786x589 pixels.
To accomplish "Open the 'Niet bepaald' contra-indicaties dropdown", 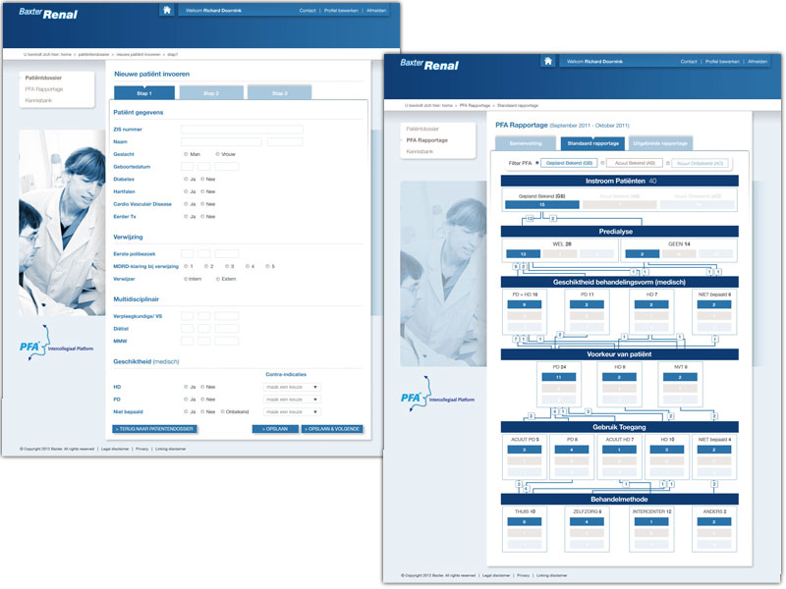I will 292,412.
